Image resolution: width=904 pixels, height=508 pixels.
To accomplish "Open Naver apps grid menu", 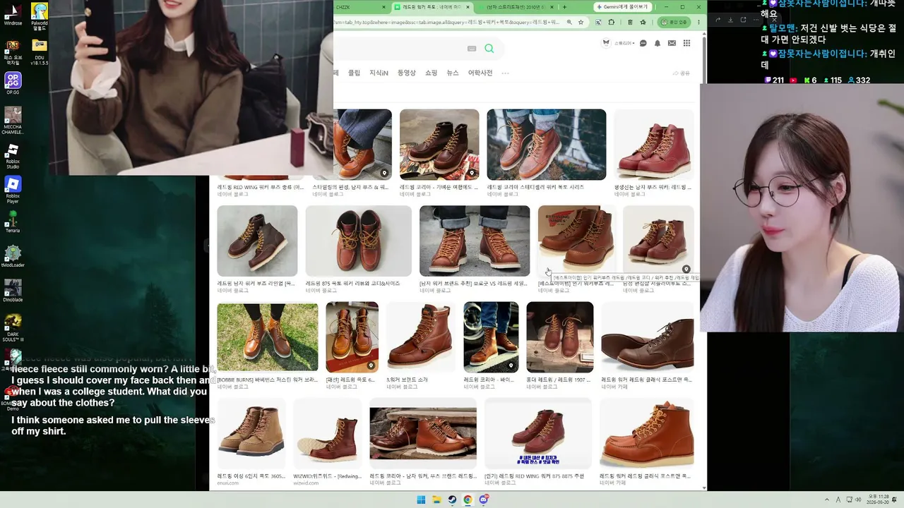I will coord(686,43).
